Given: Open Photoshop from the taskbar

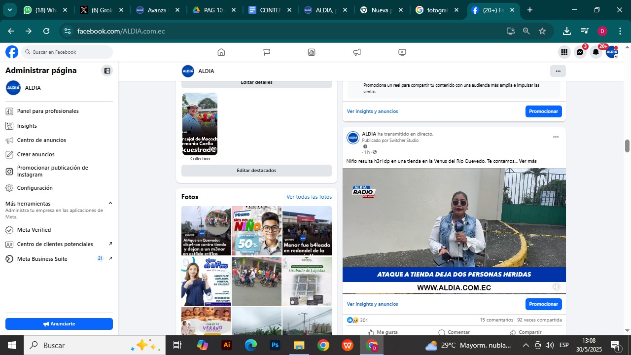Looking at the screenshot, I should (x=275, y=345).
